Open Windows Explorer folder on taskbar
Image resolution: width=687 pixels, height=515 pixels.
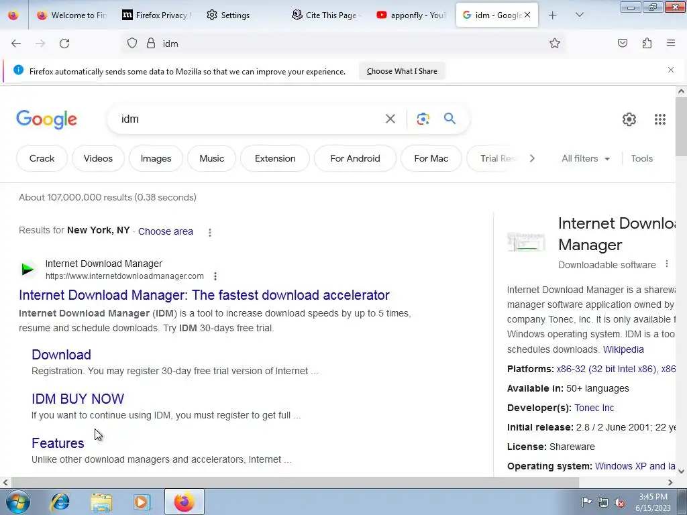click(x=101, y=502)
